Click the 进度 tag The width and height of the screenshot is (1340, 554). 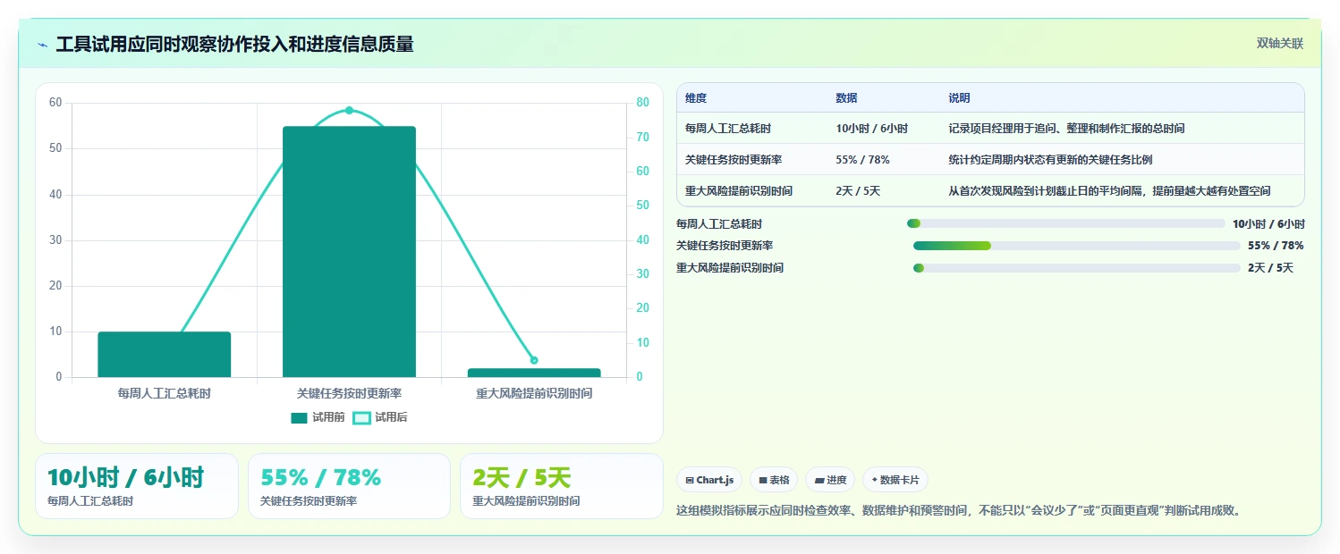[x=830, y=480]
